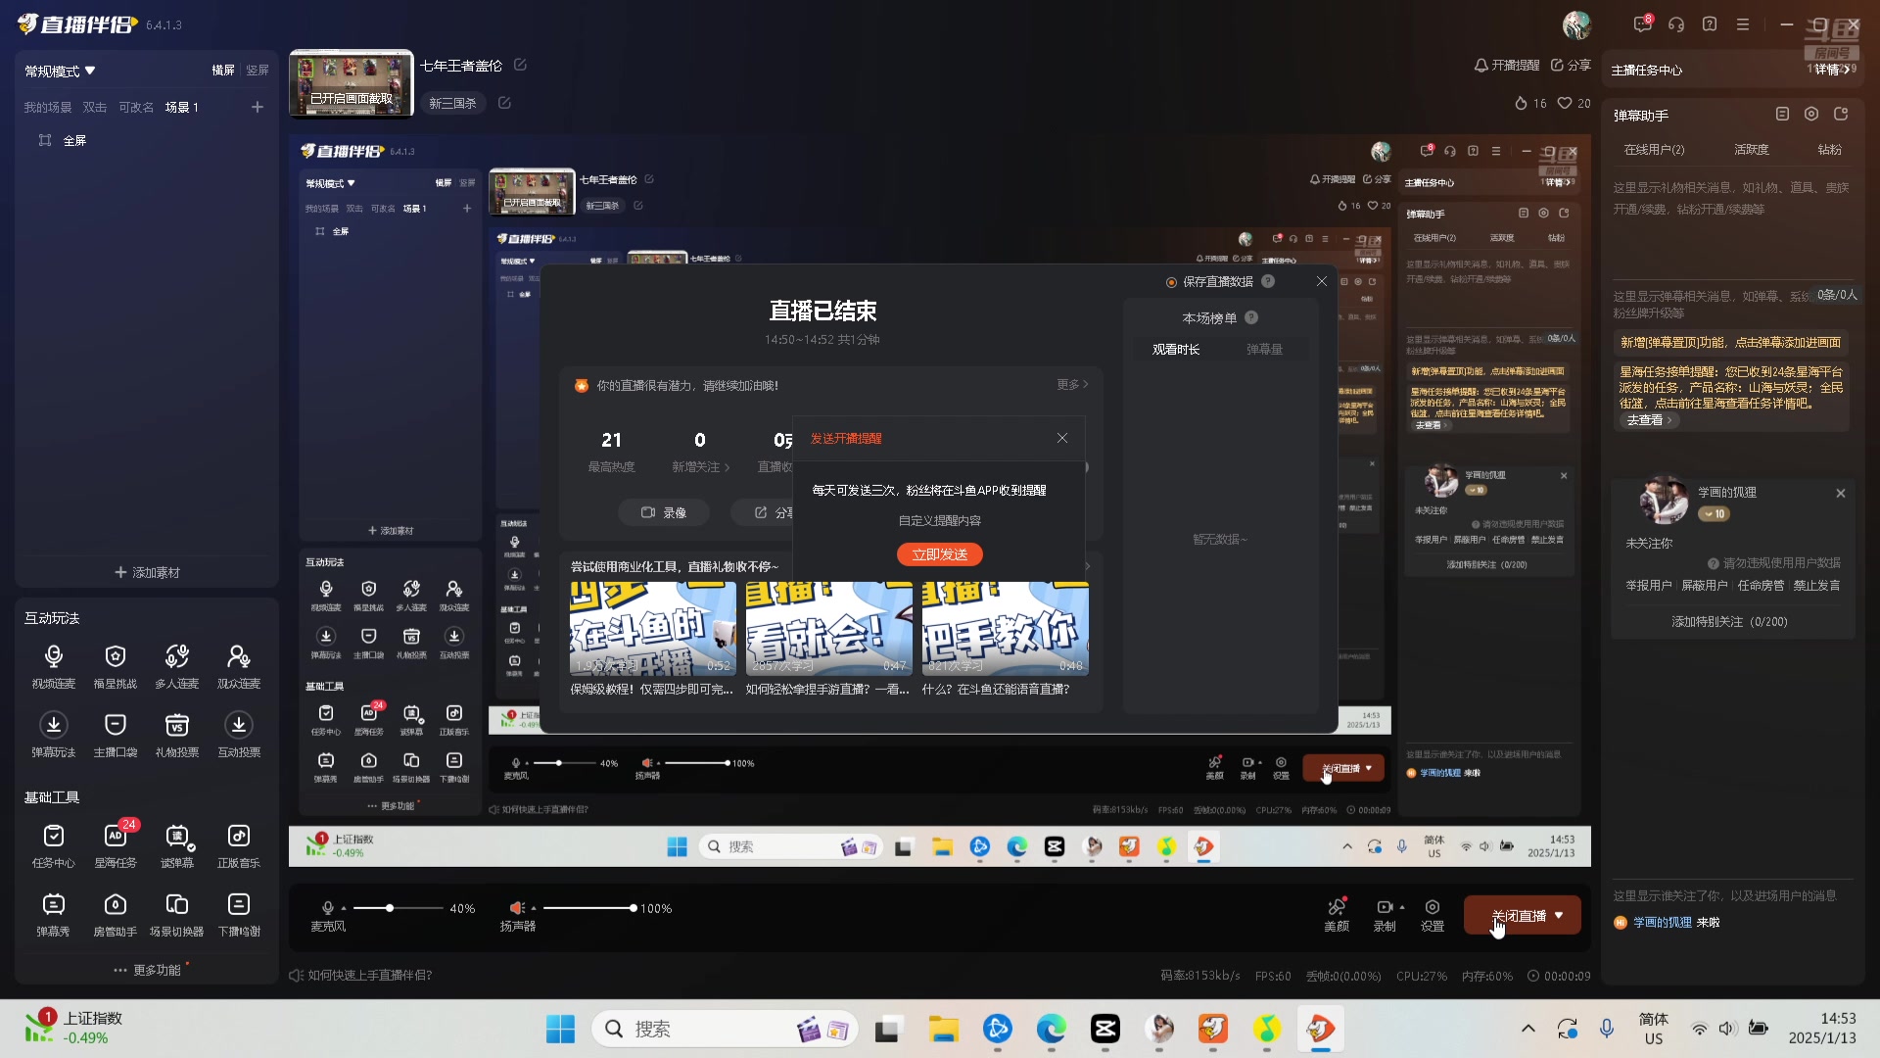Start an 互动投票 poll
This screenshot has width=1880, height=1058.
coord(239,735)
